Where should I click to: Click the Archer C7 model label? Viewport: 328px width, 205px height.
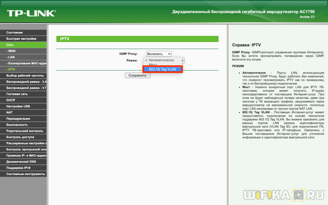(x=307, y=17)
